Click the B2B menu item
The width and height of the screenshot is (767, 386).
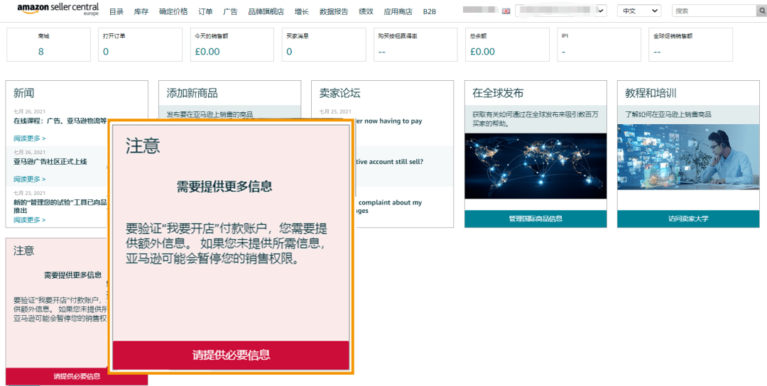tap(430, 11)
